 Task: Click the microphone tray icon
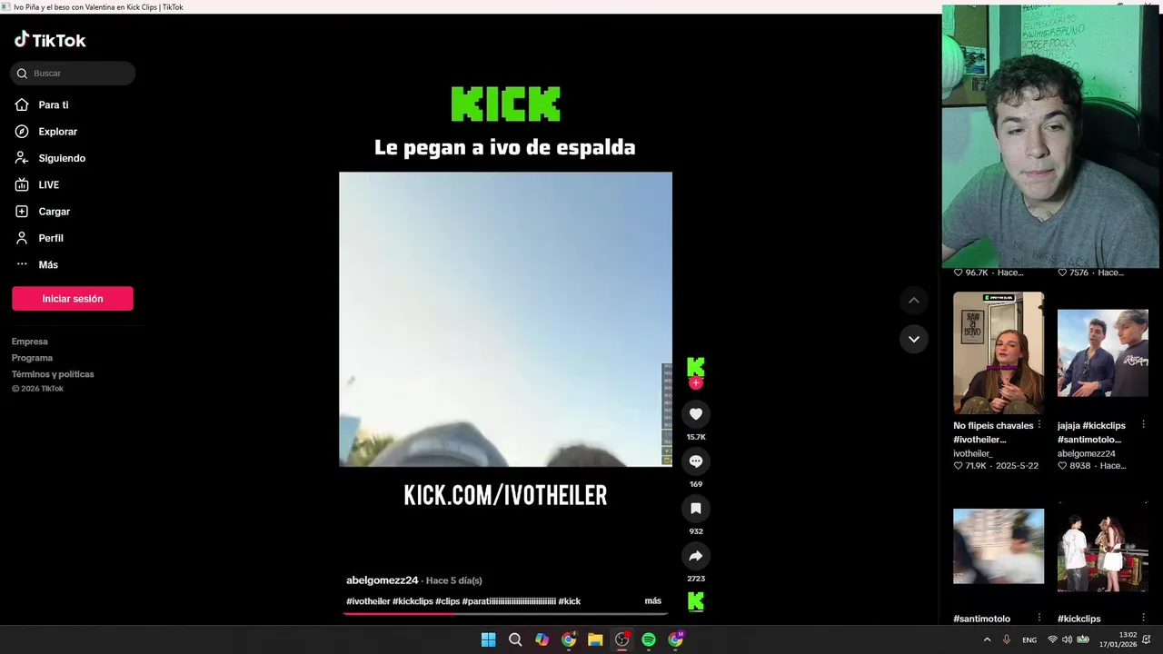click(1007, 639)
